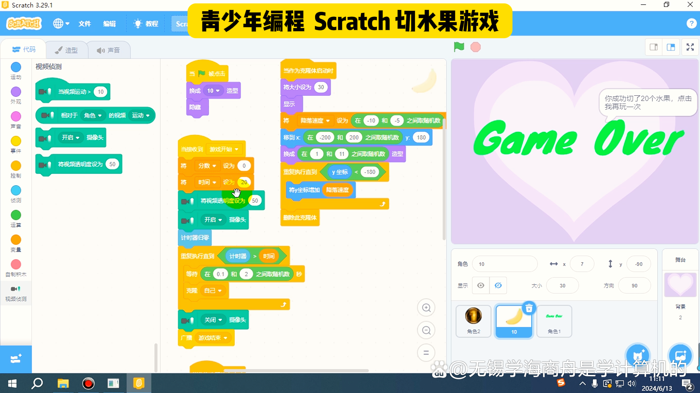Switch to the 造型 costumes tab
The image size is (700, 393).
coord(66,50)
